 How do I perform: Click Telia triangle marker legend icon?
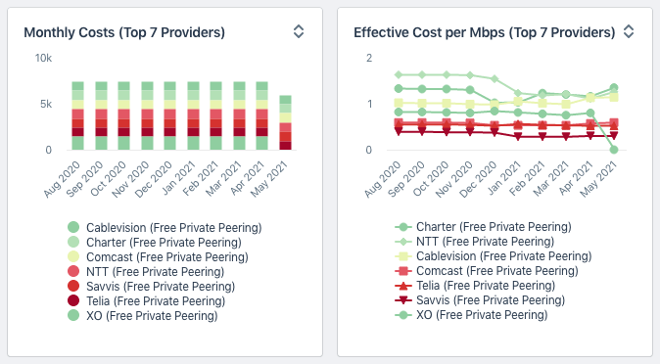coord(403,286)
